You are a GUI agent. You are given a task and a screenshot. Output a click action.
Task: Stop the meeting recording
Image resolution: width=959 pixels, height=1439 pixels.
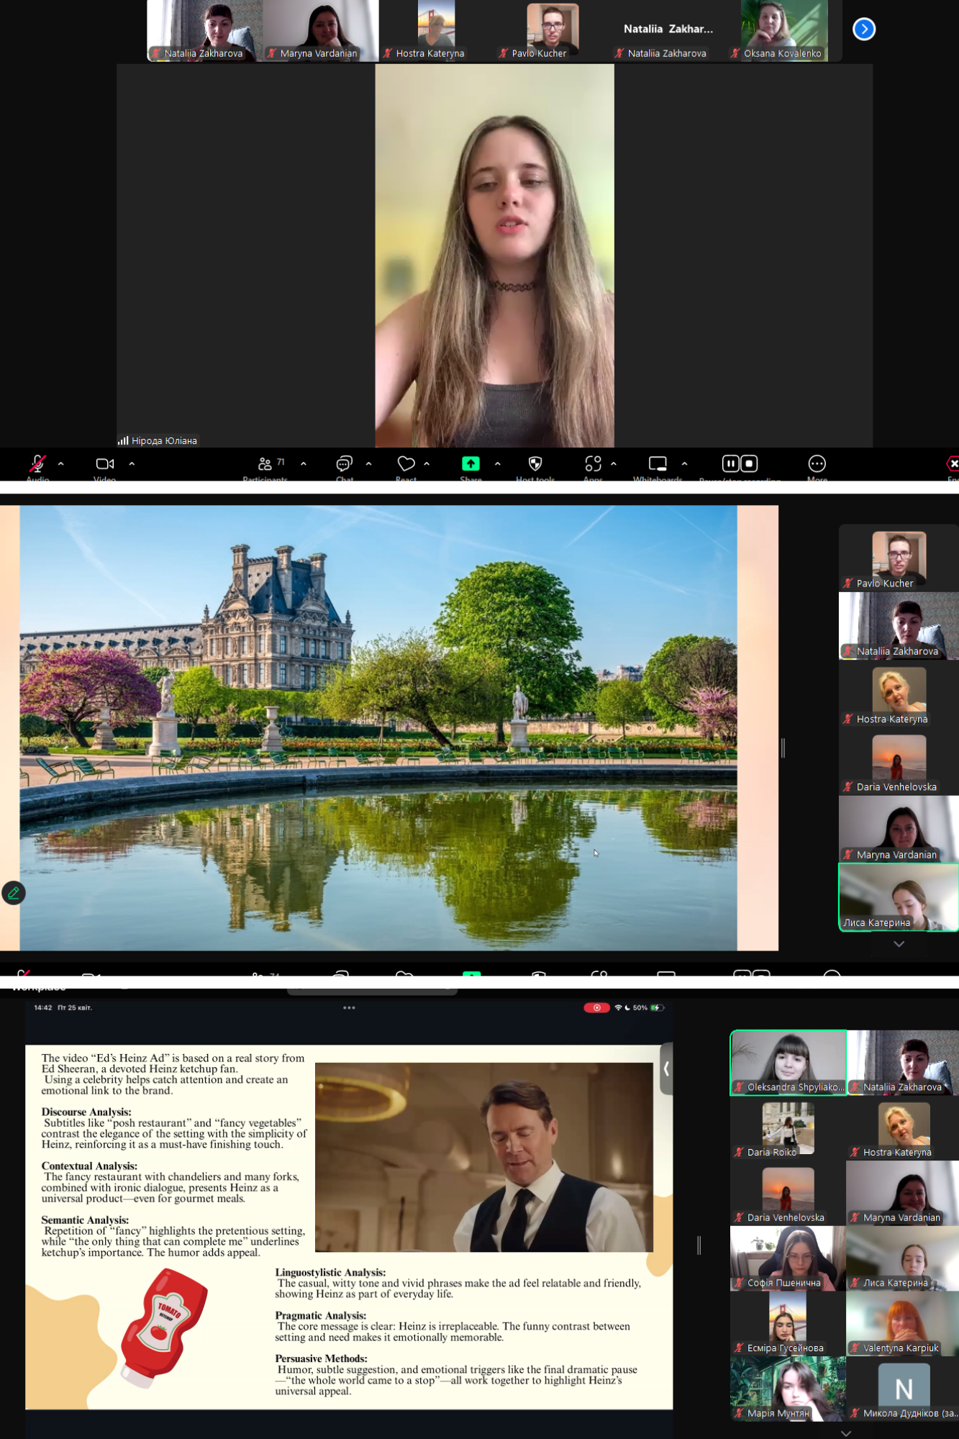(749, 464)
